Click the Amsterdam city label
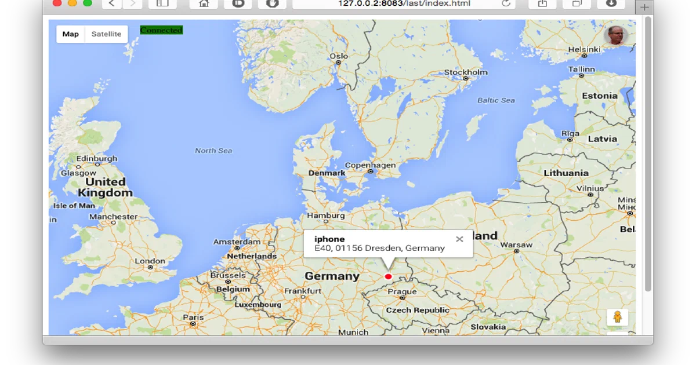 click(237, 242)
